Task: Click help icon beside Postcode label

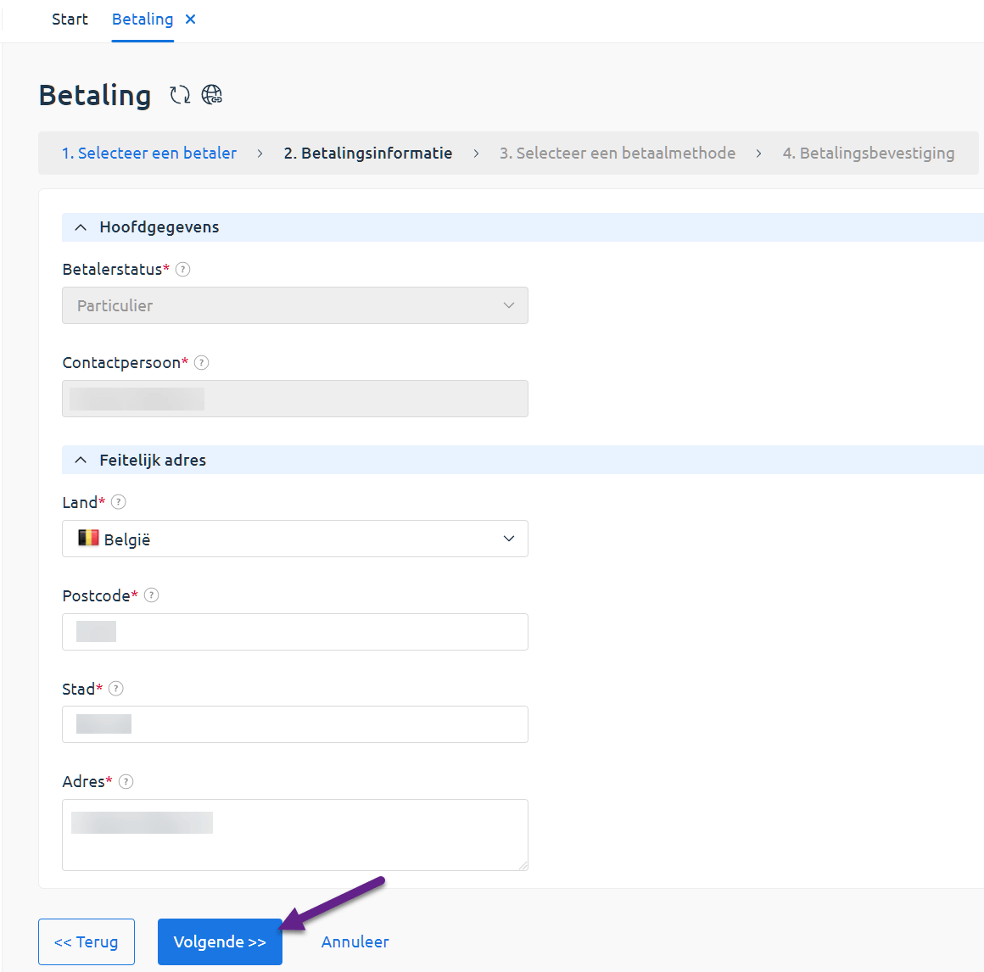Action: 152,595
